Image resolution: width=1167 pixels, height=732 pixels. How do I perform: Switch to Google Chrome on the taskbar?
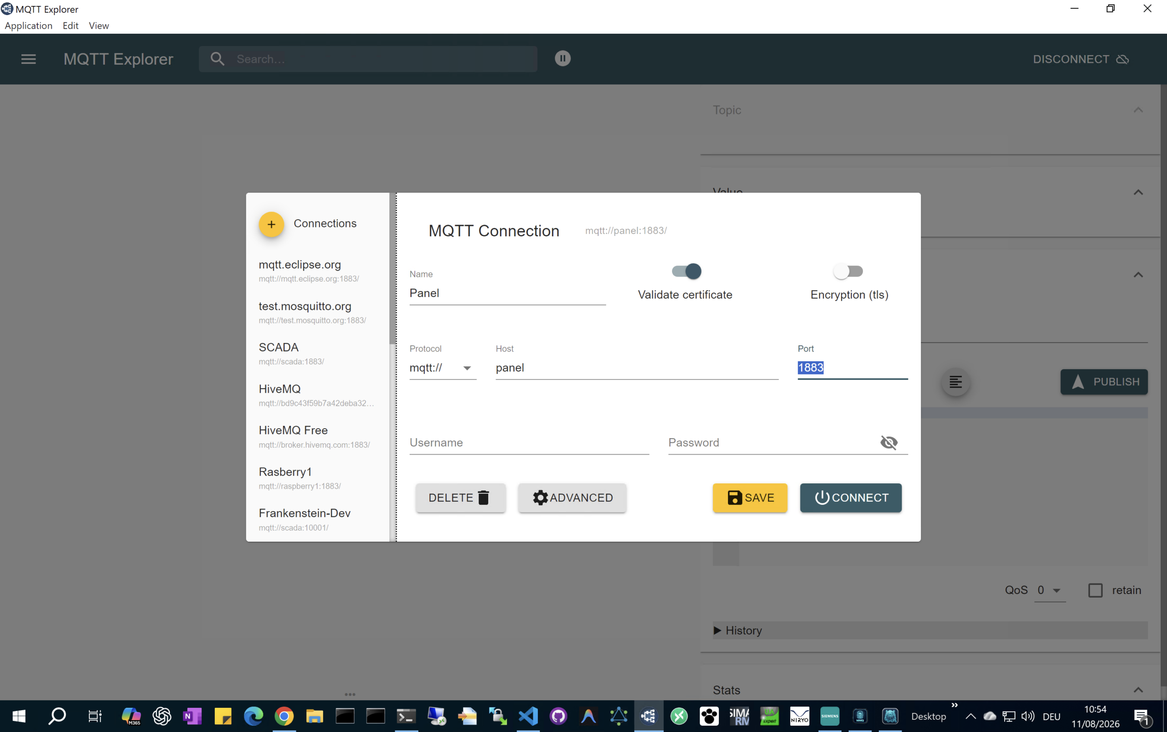click(x=284, y=716)
